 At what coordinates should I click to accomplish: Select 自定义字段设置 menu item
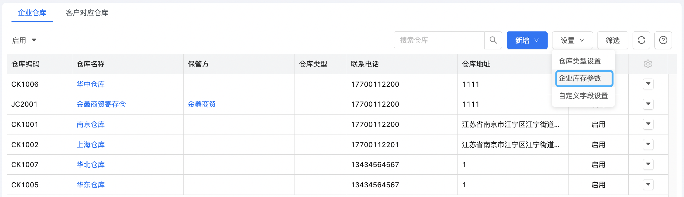[583, 96]
